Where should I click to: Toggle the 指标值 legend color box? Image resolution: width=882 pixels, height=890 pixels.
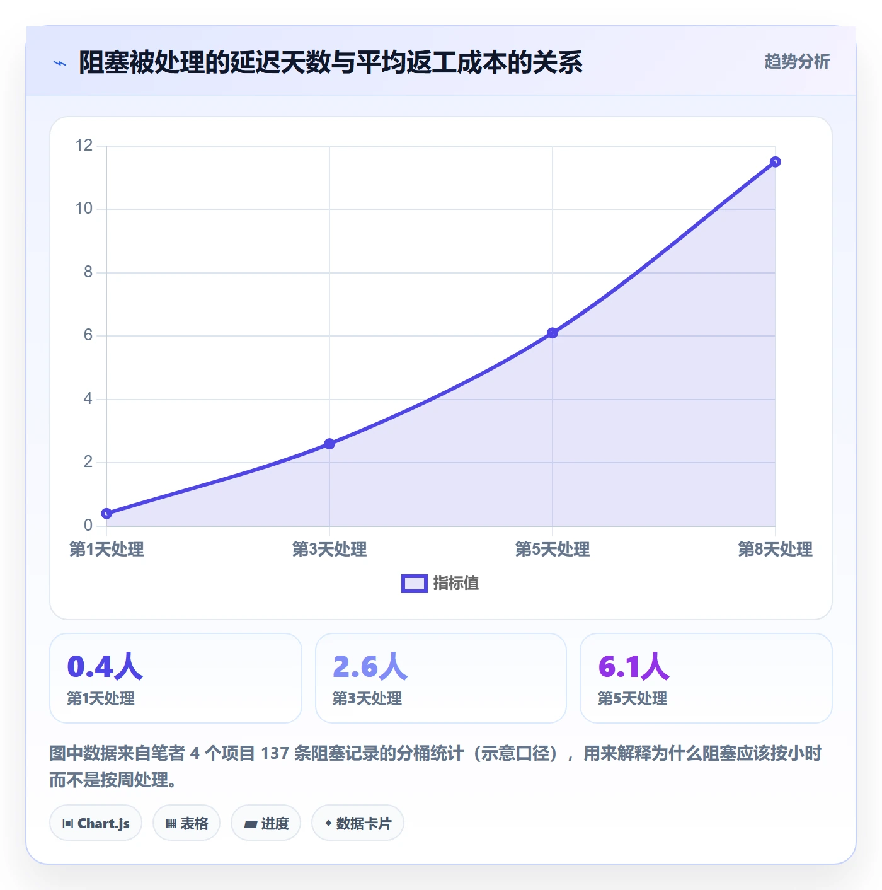414,584
